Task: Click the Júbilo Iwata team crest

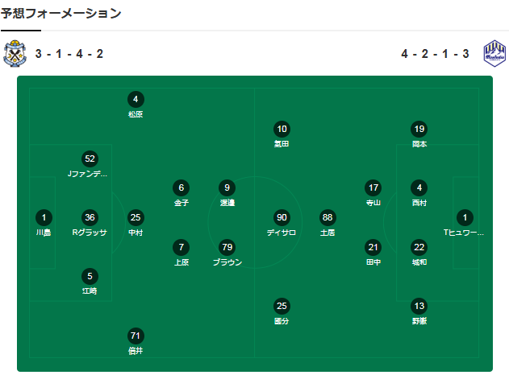Action: (x=15, y=54)
